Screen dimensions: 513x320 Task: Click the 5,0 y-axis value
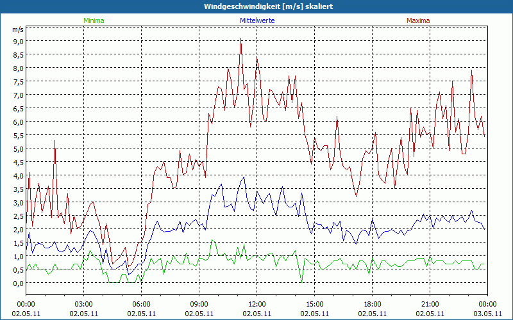19,149
